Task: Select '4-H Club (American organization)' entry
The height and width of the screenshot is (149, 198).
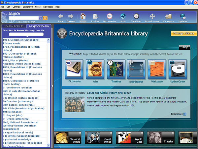Action: [x=24, y=108]
